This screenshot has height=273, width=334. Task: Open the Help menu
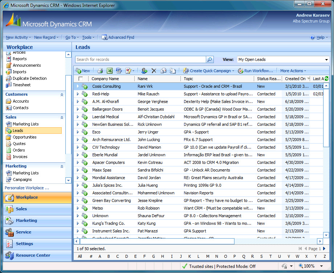[319, 37]
